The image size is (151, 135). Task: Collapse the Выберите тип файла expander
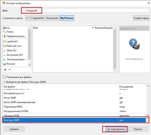pyautogui.click(x=4, y=82)
